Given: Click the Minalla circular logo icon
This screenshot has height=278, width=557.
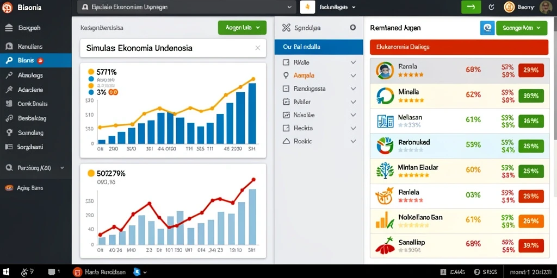Looking at the screenshot, I should click(385, 96).
